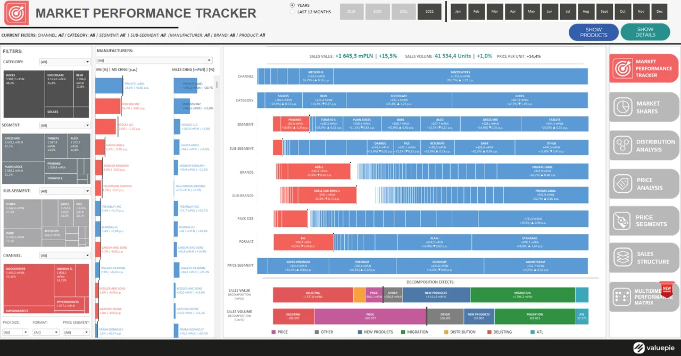Image resolution: width=681 pixels, height=356 pixels.
Task: Select the LAST 12 MONTHS radio button
Action: tap(292, 12)
